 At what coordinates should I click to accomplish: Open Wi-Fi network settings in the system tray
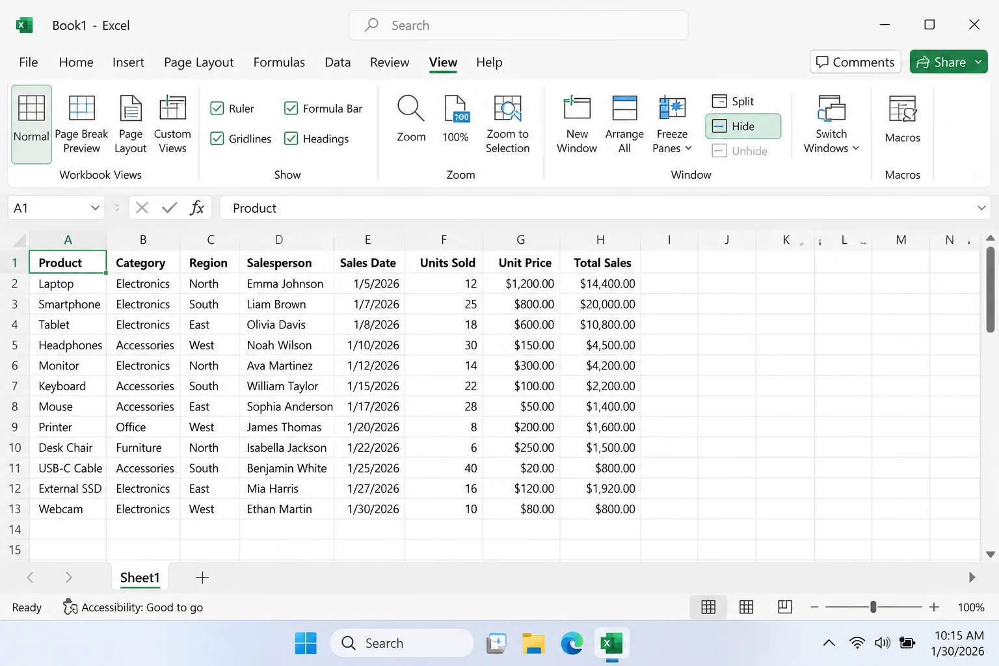[x=857, y=643]
